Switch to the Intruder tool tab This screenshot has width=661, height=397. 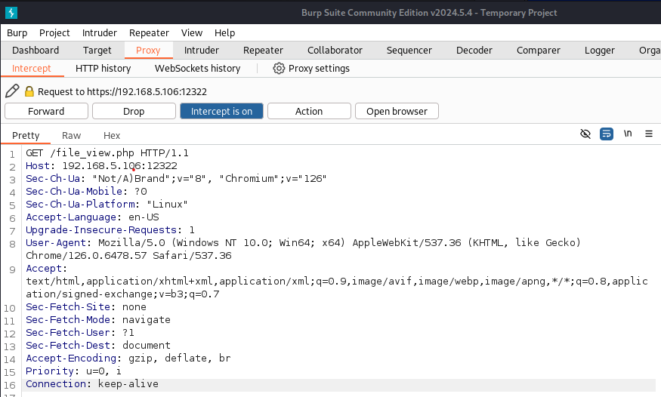tap(202, 50)
